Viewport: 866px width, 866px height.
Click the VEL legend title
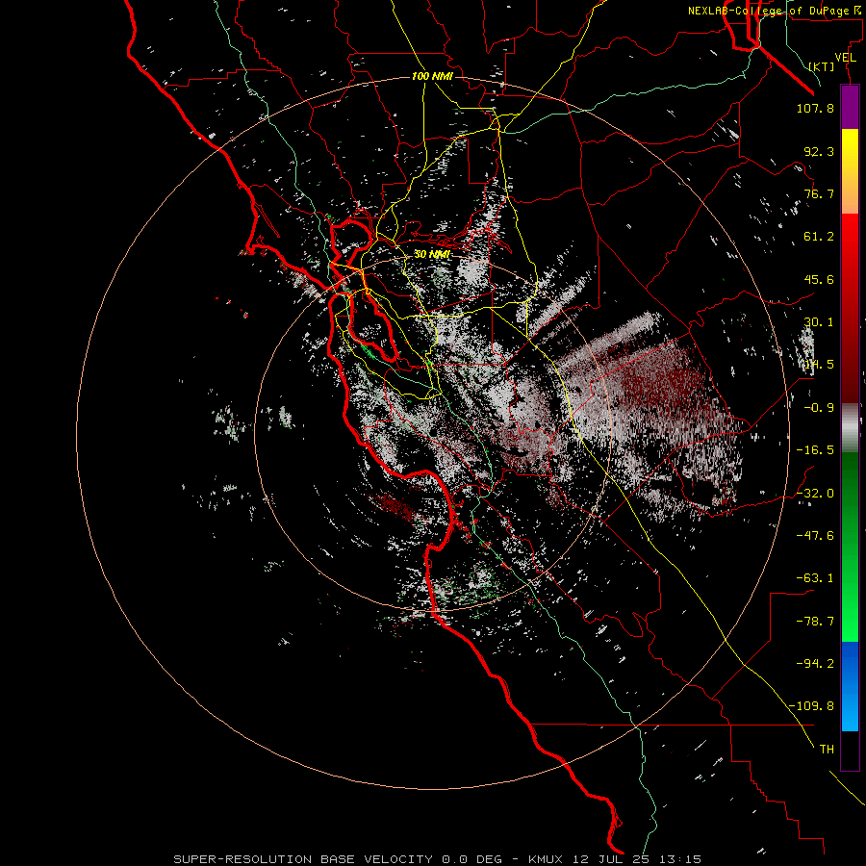[x=845, y=58]
